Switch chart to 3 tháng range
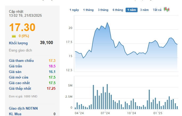 pos(103,10)
